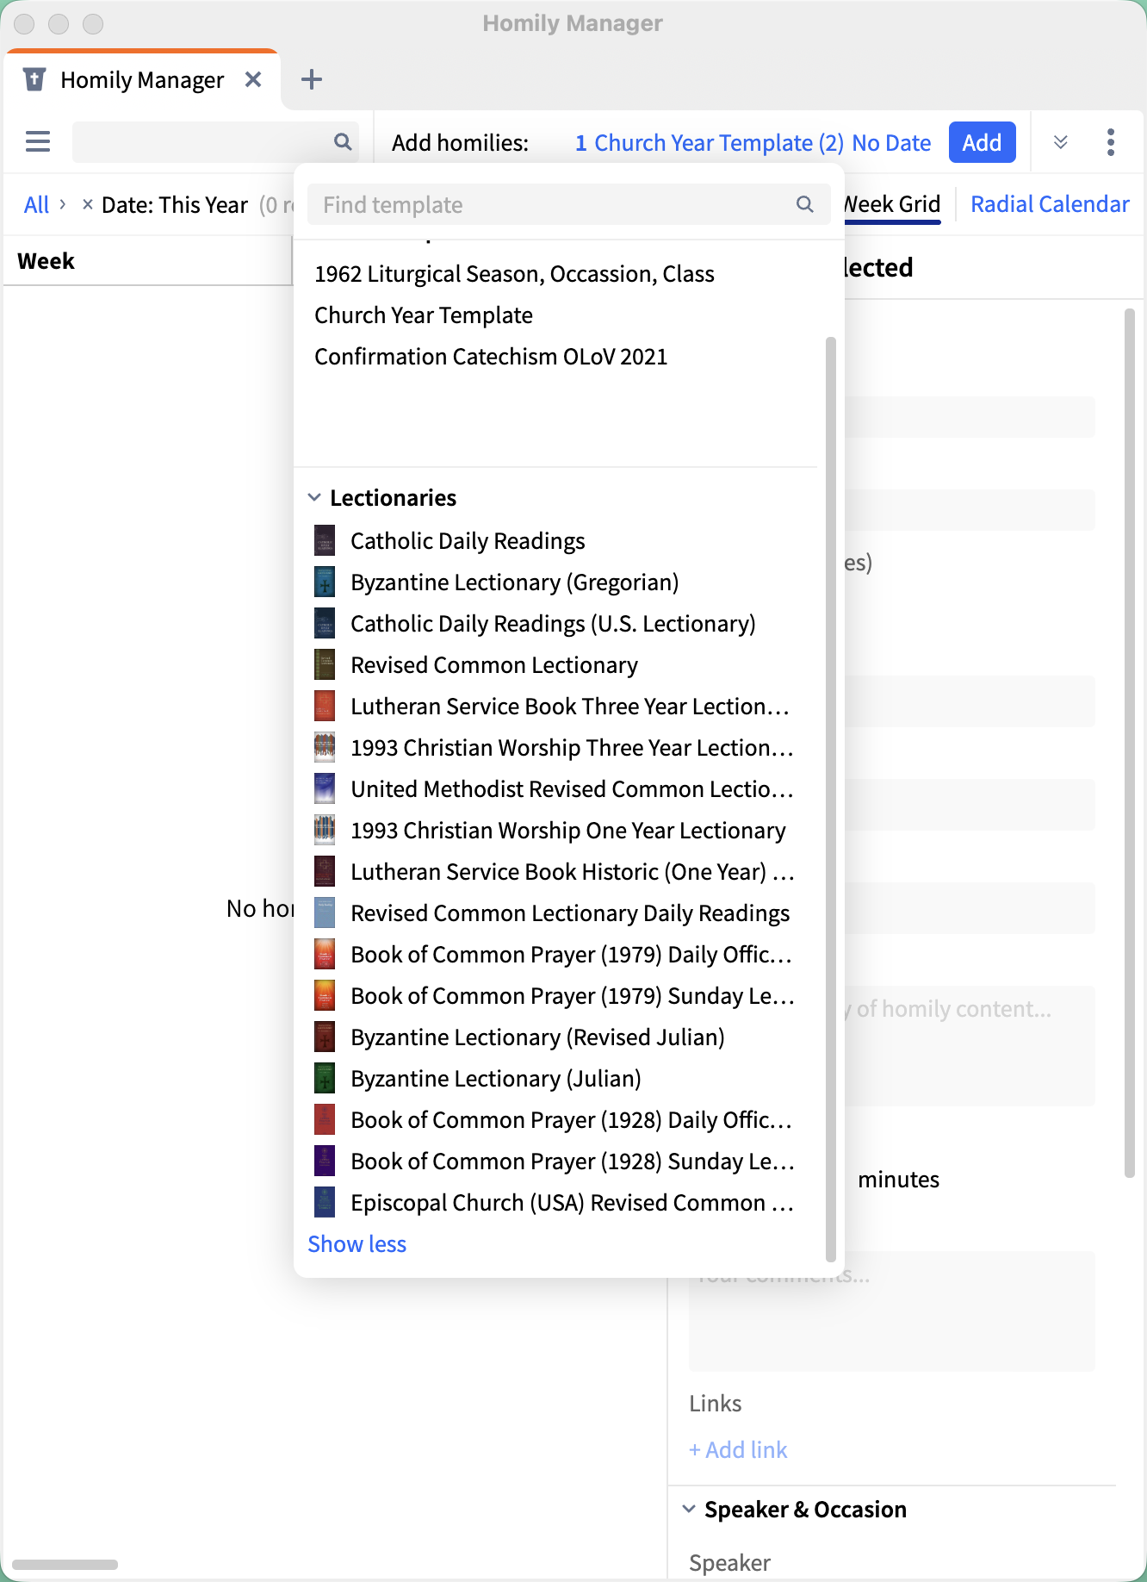Screen dimensions: 1147x1582
Task: Select Lutheran Service Book Three Year Lectionary
Action: 570,706
